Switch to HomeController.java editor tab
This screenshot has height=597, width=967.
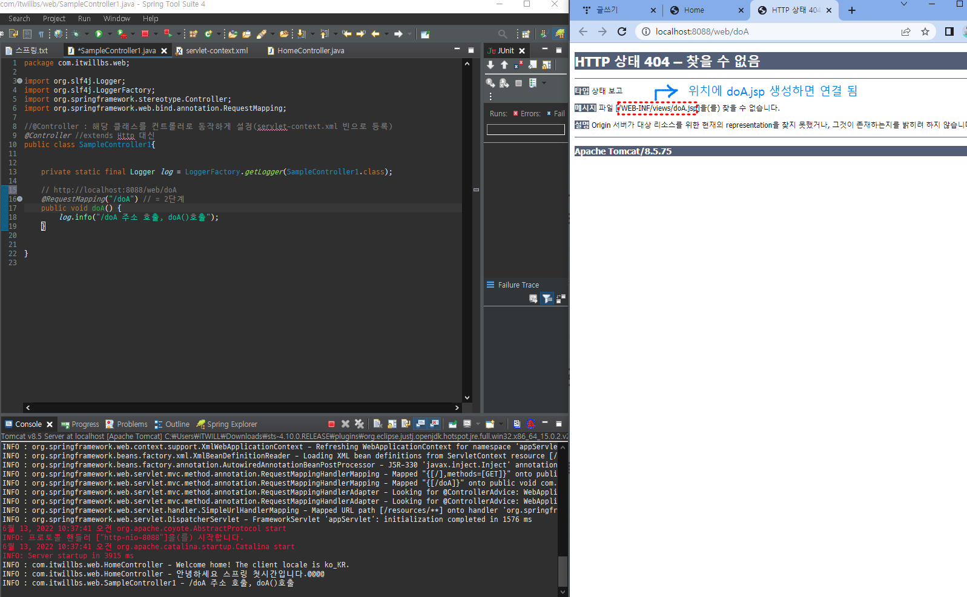point(306,51)
